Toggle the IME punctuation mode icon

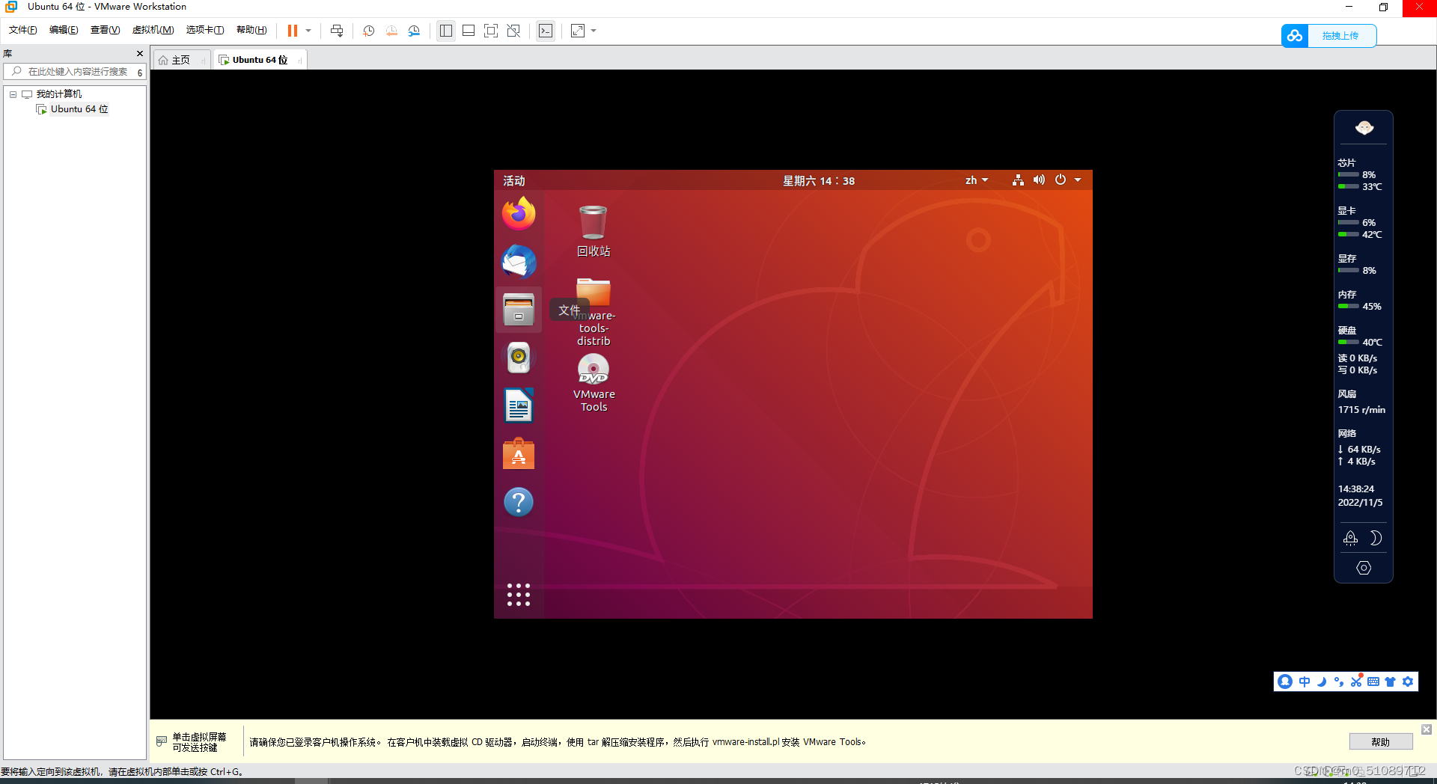tap(1339, 682)
